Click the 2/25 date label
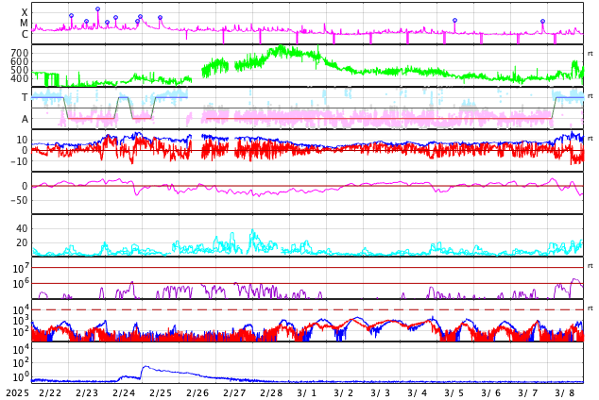599x400 pixels. [161, 393]
